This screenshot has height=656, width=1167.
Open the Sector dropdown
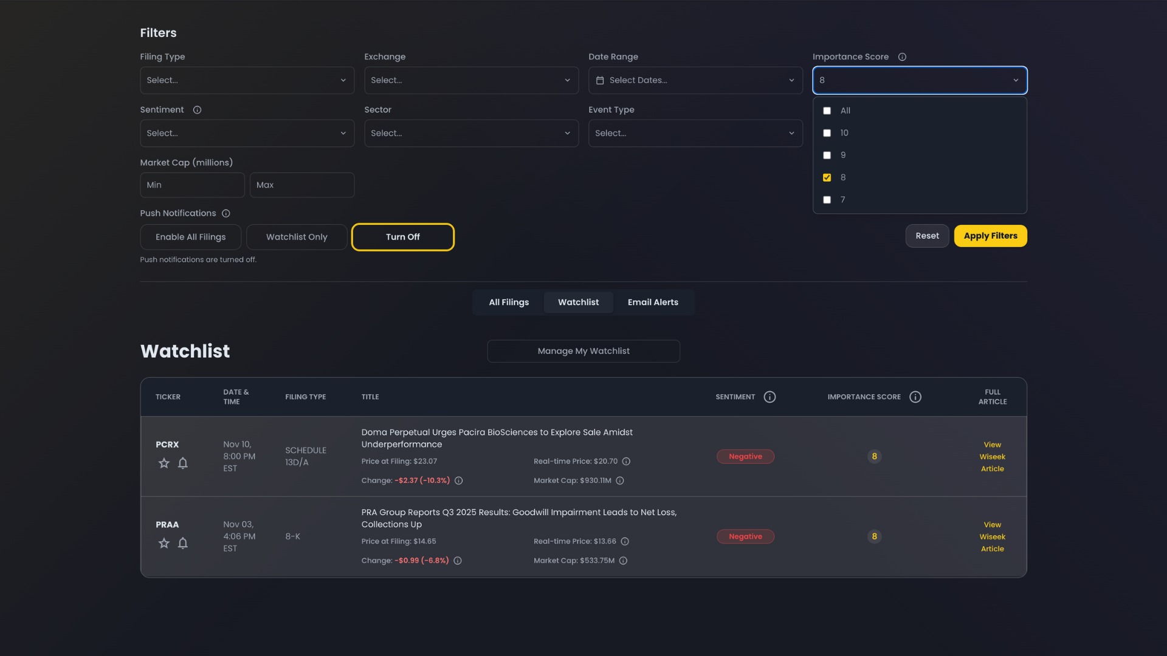tap(471, 133)
